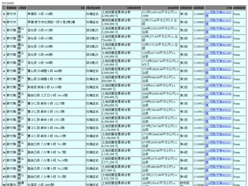The image size is (248, 186).
Task: Open the crm link in row 6
Action: [x=218, y=71]
